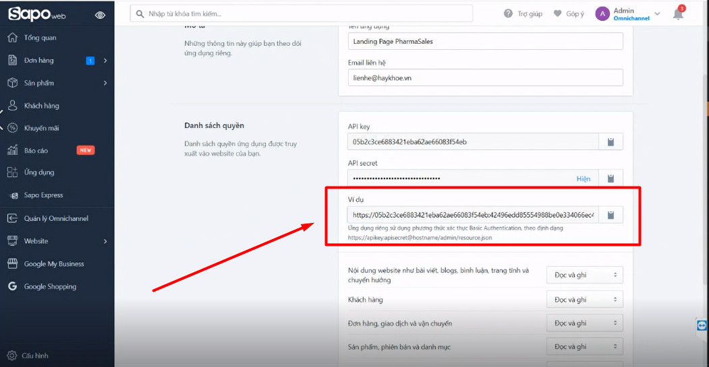709x367 pixels.
Task: Go to Khuyến mãi menu item
Action: [x=42, y=128]
